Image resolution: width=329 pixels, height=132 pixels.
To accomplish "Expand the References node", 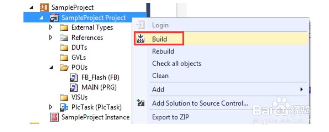I will [51, 38].
